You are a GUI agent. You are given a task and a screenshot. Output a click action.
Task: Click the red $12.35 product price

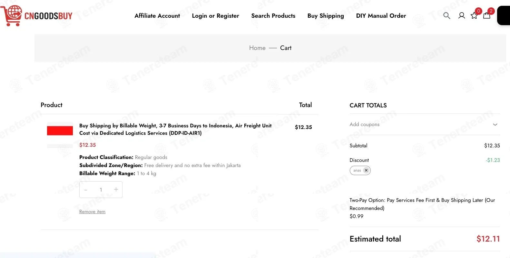tap(88, 145)
